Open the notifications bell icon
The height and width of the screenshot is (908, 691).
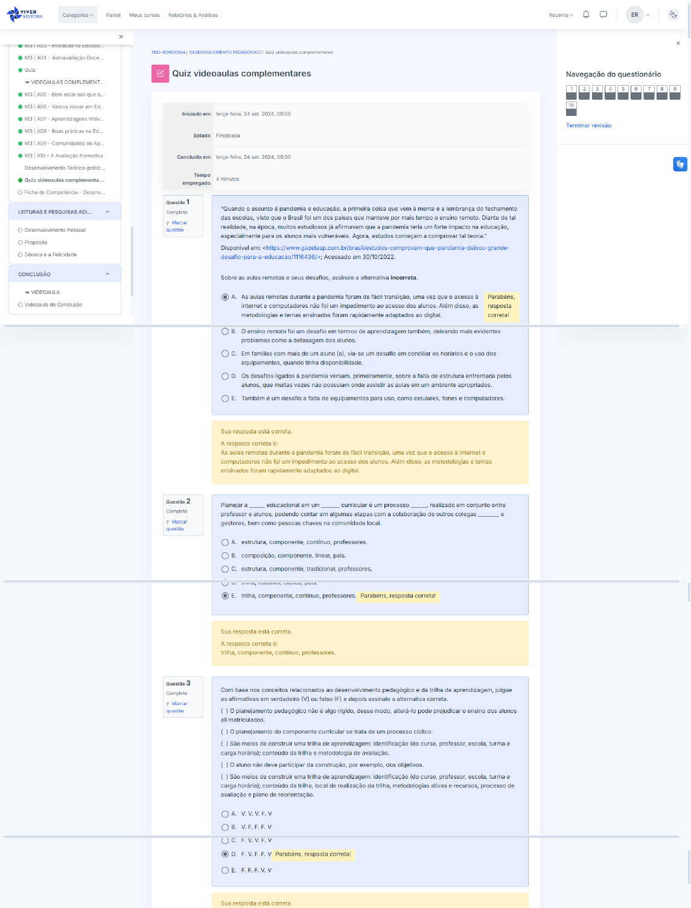tap(585, 14)
